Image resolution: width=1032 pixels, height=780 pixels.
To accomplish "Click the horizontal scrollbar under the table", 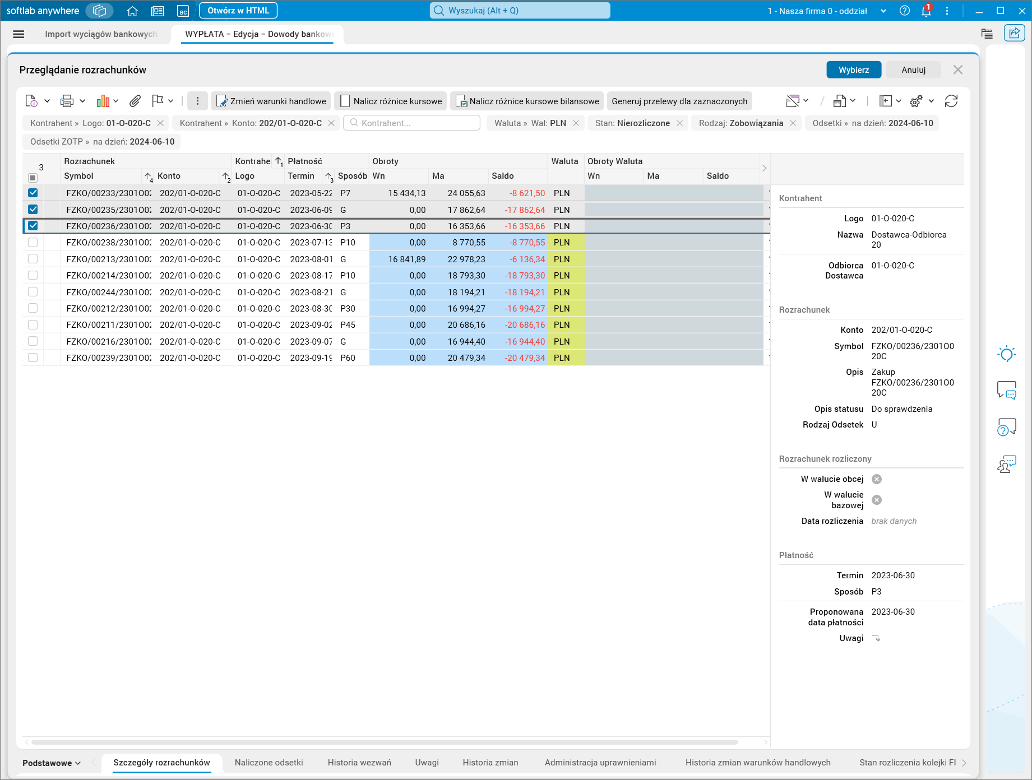I will (385, 742).
